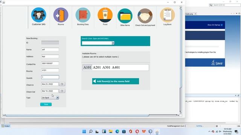Open the Output tab in NetBeans
The width and height of the screenshot is (241, 135).
click(x=6, y=126)
